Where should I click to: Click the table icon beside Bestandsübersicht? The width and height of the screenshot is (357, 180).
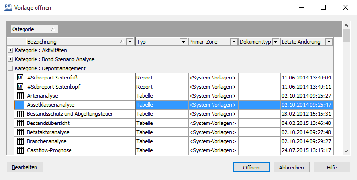tap(20, 123)
